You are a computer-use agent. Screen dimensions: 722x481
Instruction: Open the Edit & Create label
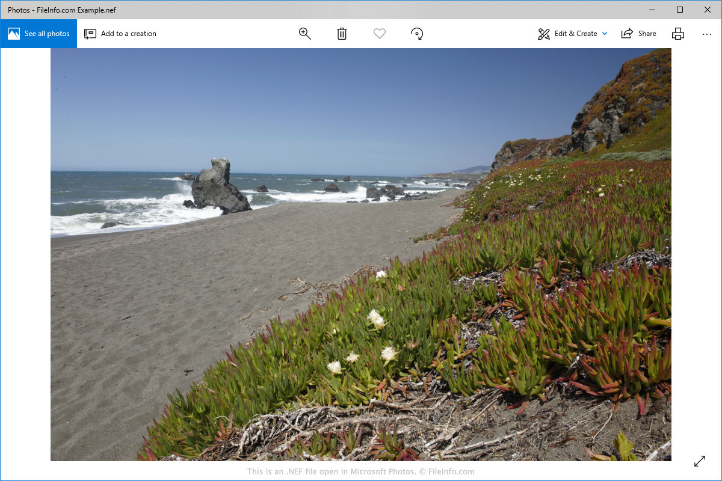(x=576, y=34)
